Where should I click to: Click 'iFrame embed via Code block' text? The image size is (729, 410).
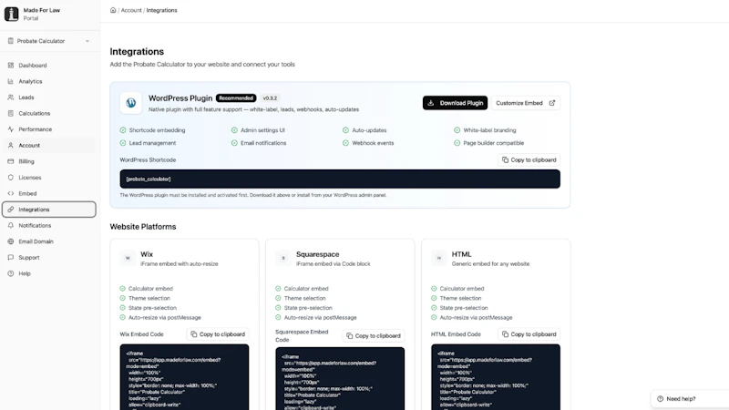(333, 264)
